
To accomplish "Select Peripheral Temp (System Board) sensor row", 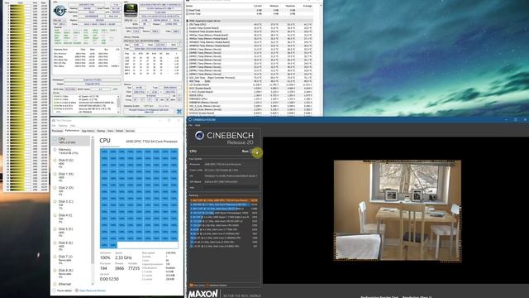I will pyautogui.click(x=250, y=31).
